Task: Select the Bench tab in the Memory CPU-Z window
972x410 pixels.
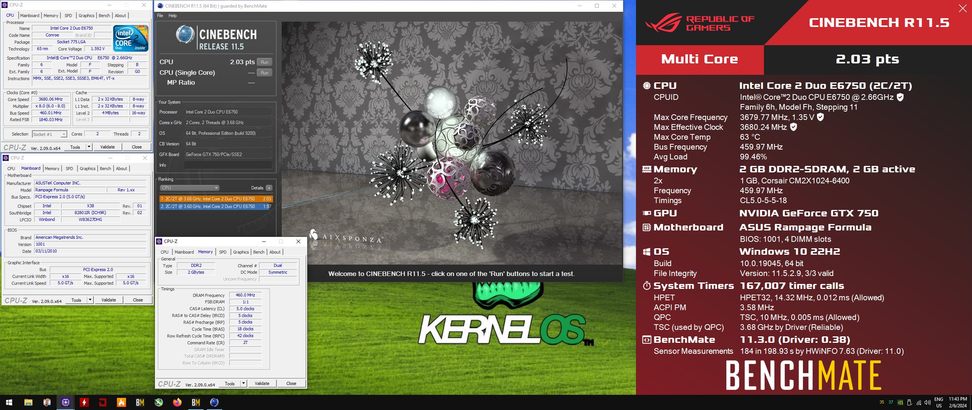Action: tap(259, 252)
